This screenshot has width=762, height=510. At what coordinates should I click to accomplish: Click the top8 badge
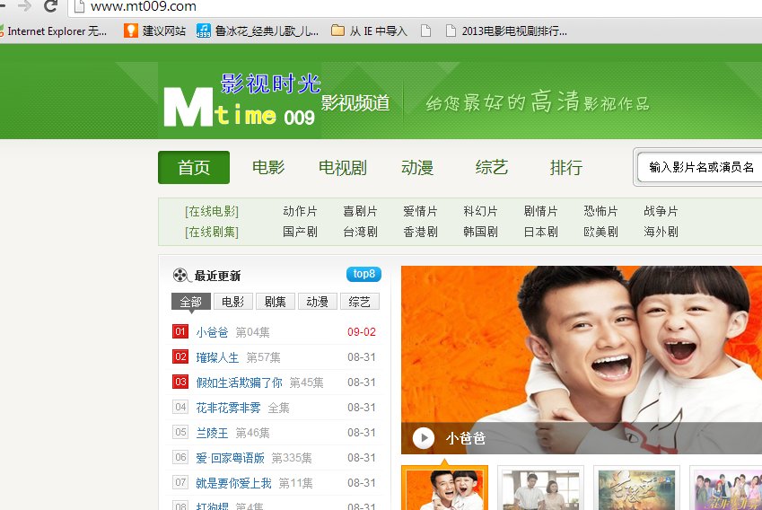[x=364, y=274]
